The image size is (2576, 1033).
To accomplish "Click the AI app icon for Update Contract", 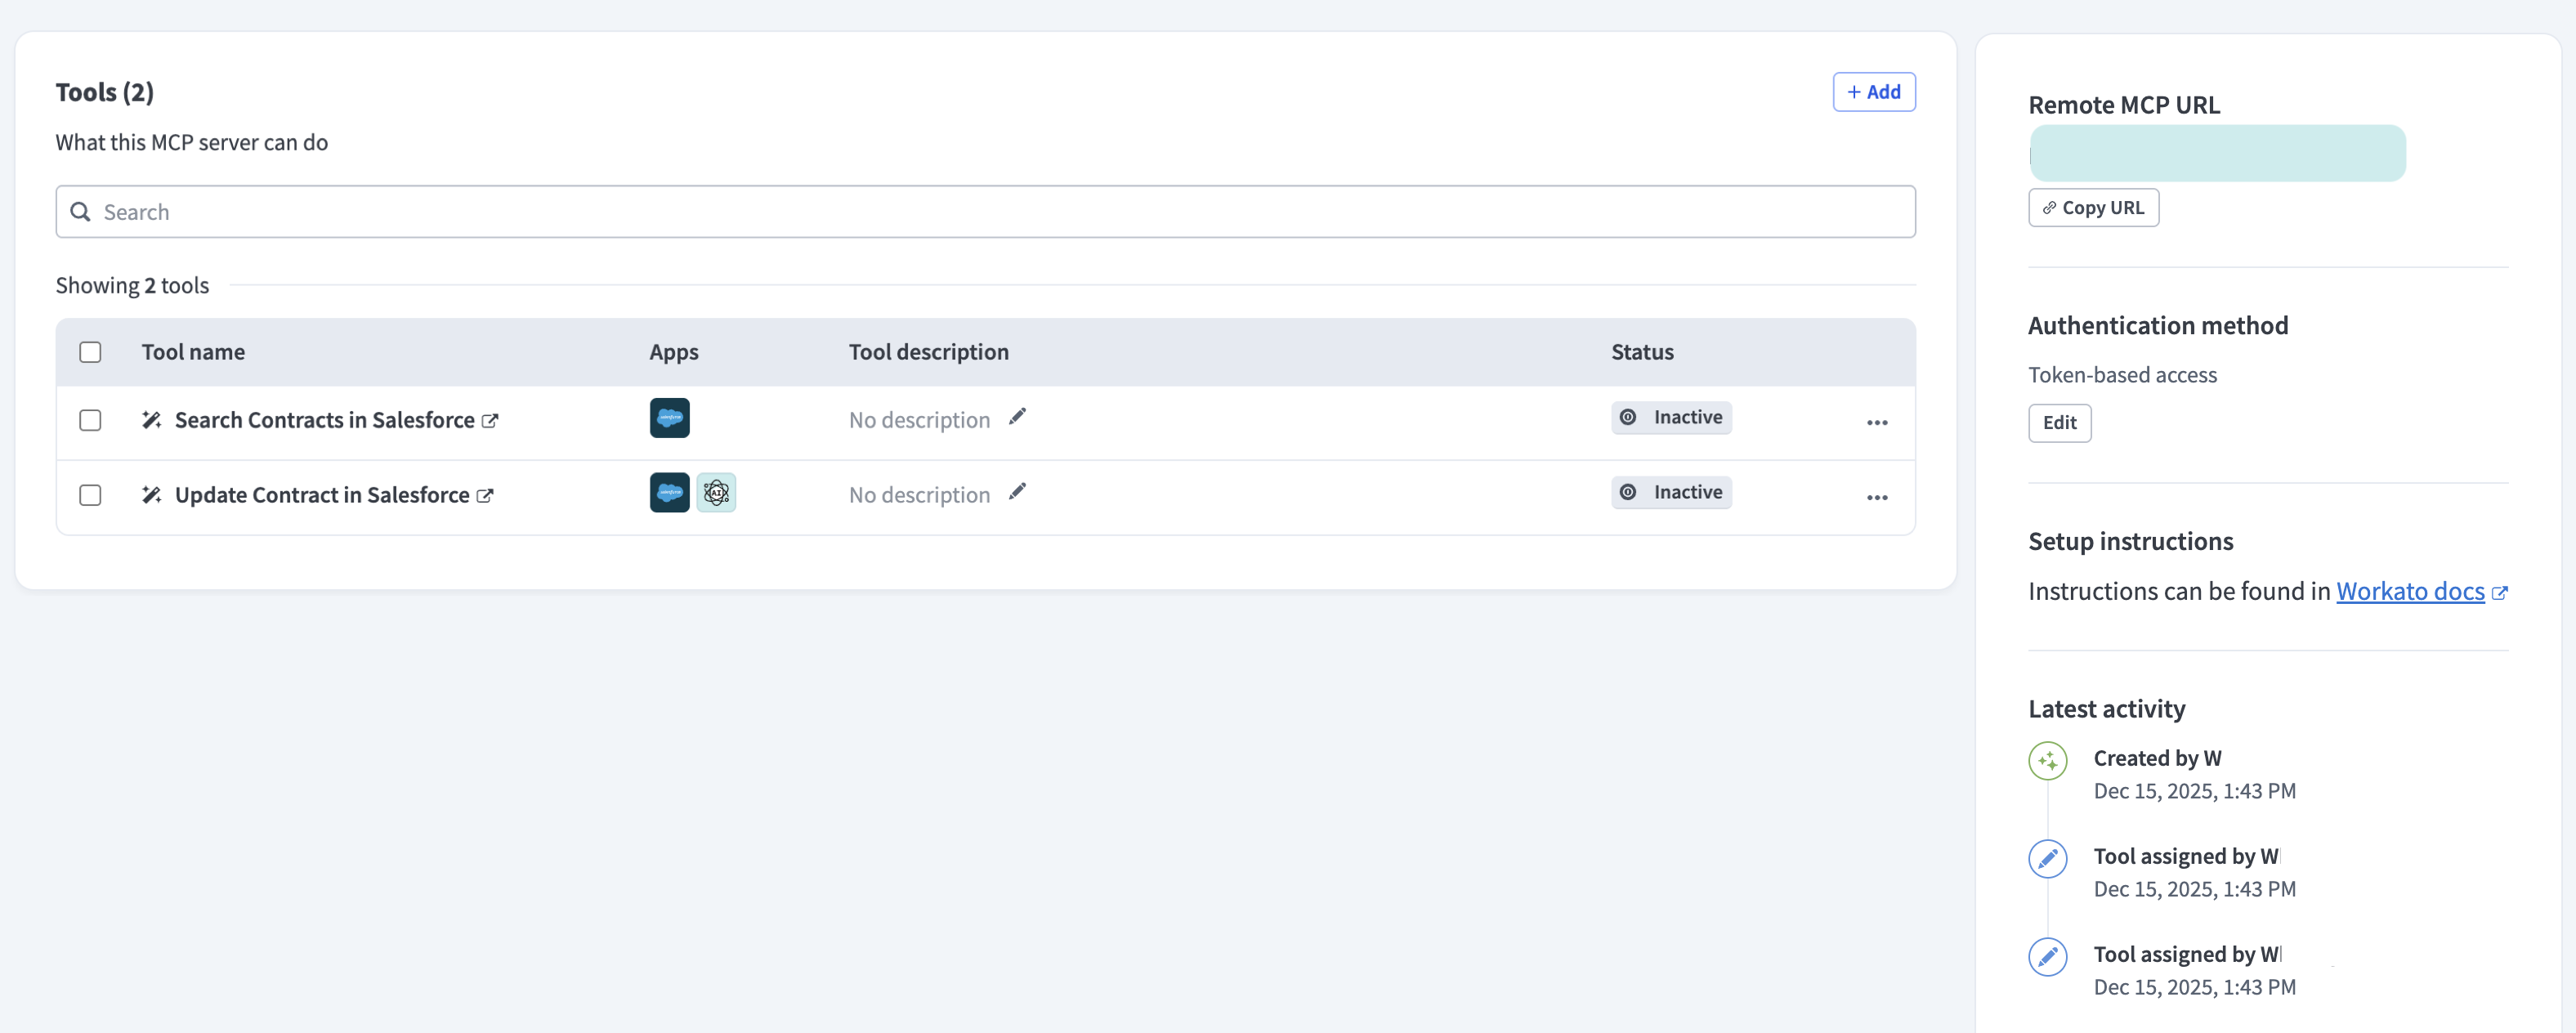I will [716, 493].
